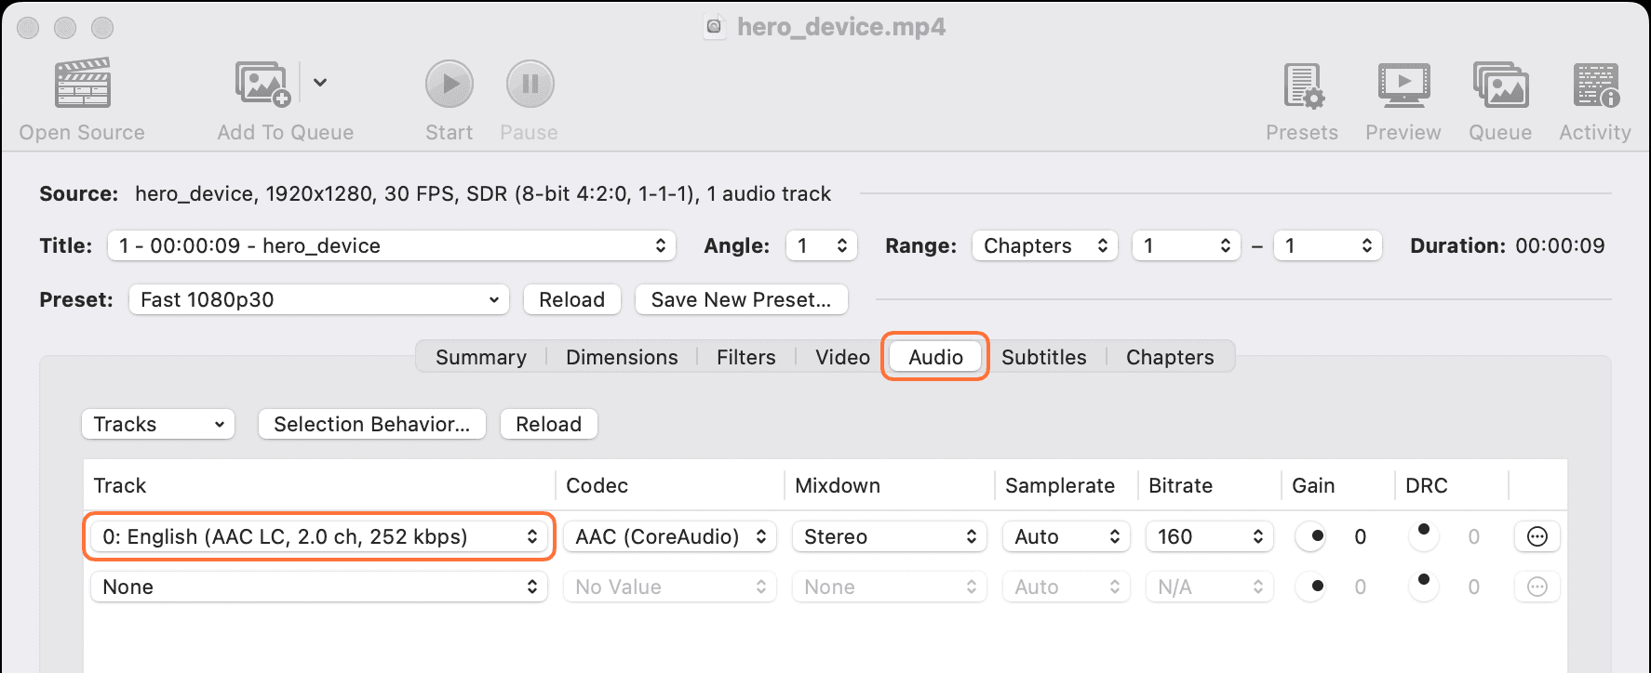This screenshot has width=1651, height=673.
Task: Open the Stereo mixdown dropdown
Action: coord(889,536)
